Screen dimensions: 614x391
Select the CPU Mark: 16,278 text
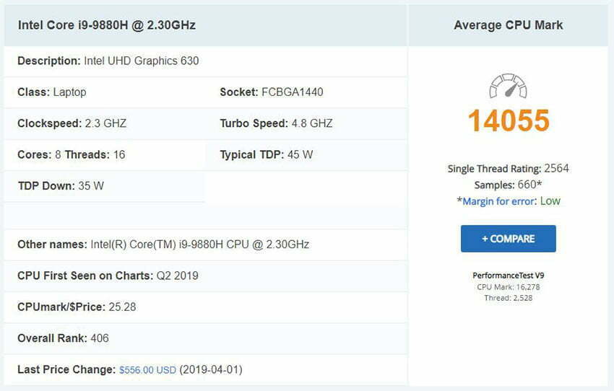coord(509,287)
